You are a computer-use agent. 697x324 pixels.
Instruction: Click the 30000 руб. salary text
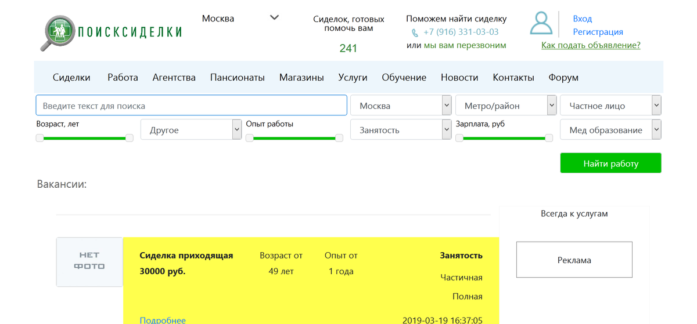163,271
